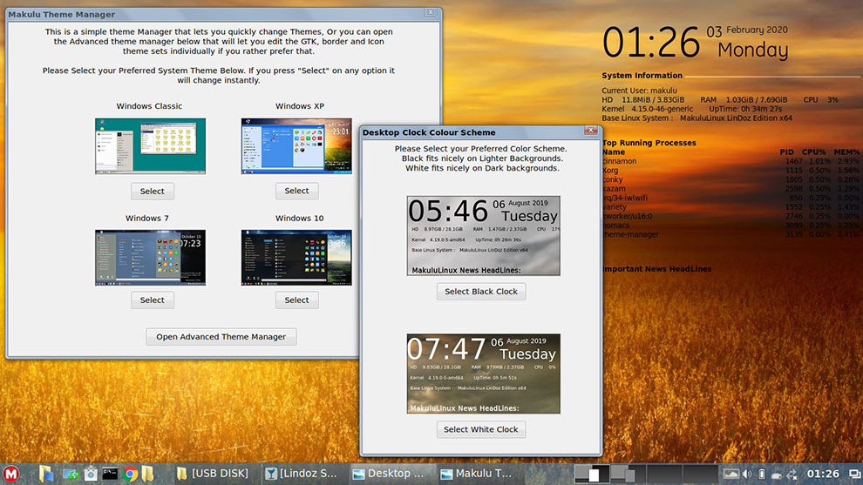This screenshot has height=485, width=863.
Task: Click the 'cinnamon' process row
Action: click(x=730, y=161)
